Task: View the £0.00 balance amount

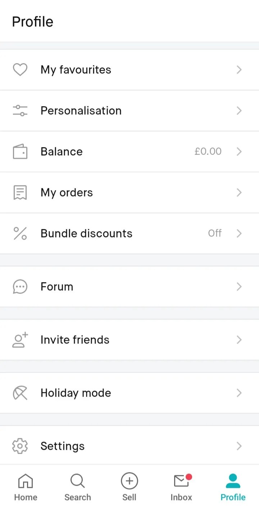Action: tap(208, 152)
